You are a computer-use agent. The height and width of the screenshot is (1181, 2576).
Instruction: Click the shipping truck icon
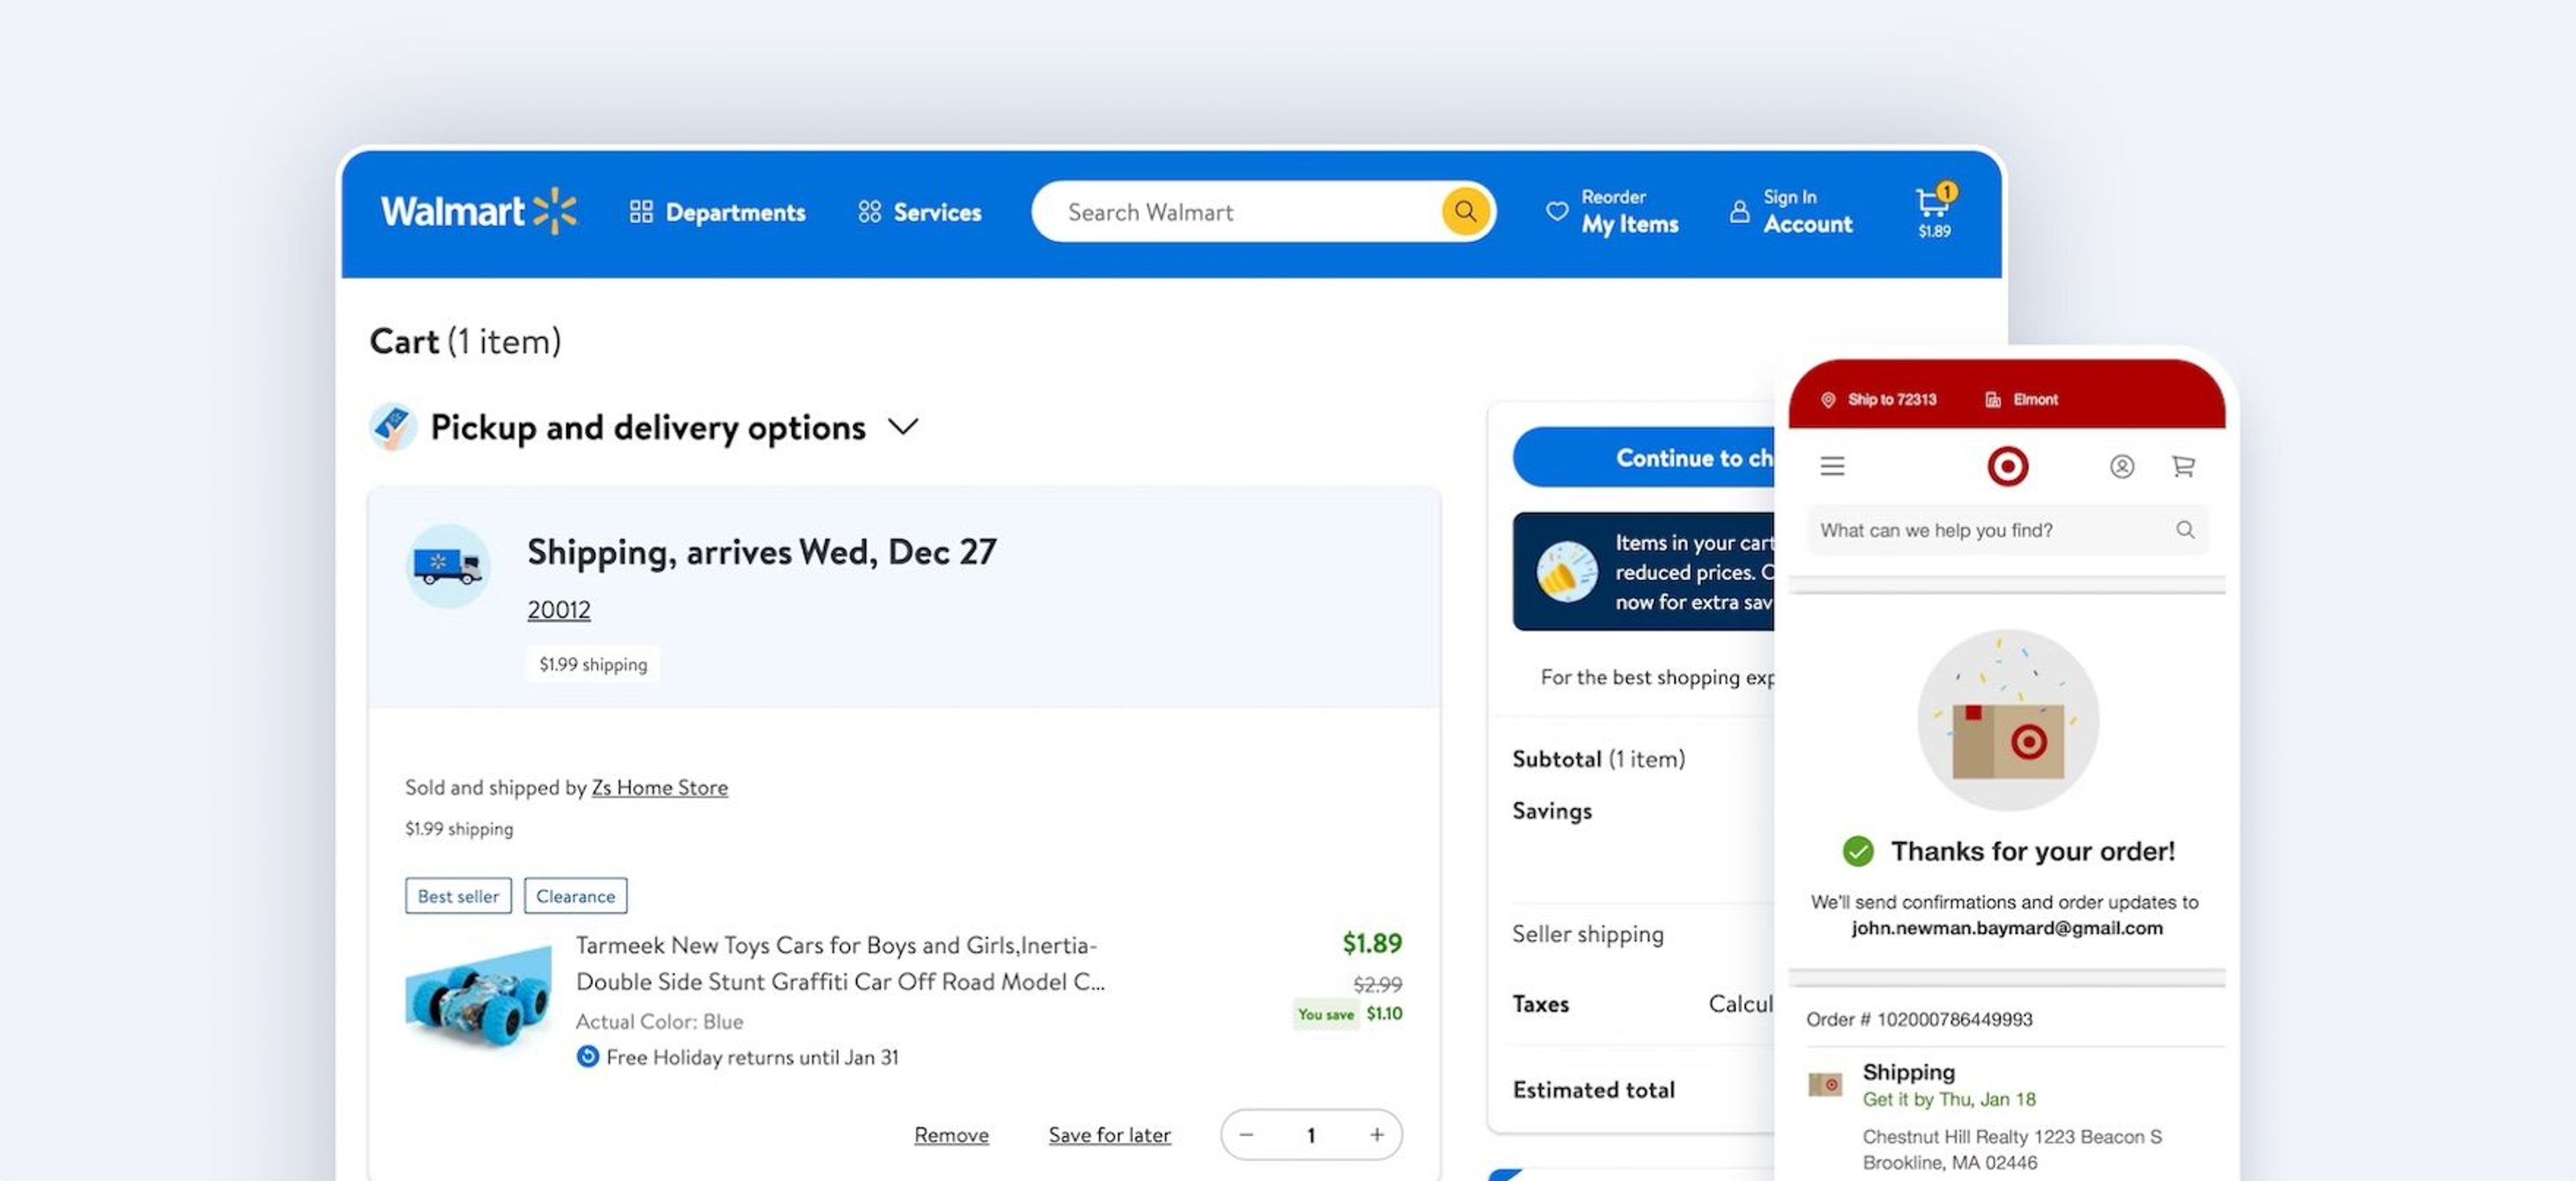point(447,566)
